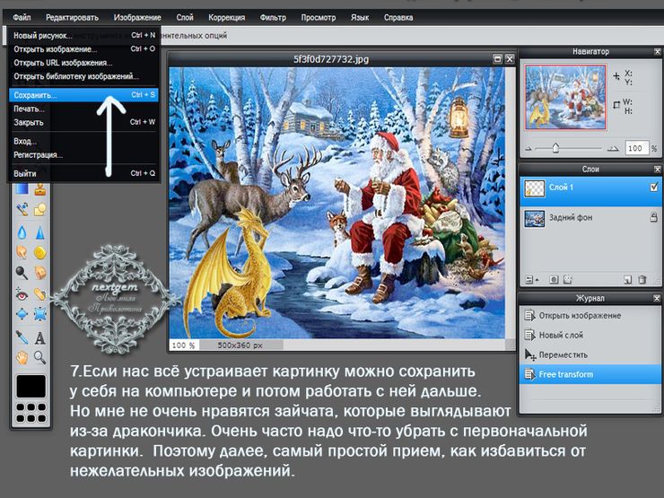Select the Smudge finger tool
The height and width of the screenshot is (498, 664).
[x=22, y=252]
